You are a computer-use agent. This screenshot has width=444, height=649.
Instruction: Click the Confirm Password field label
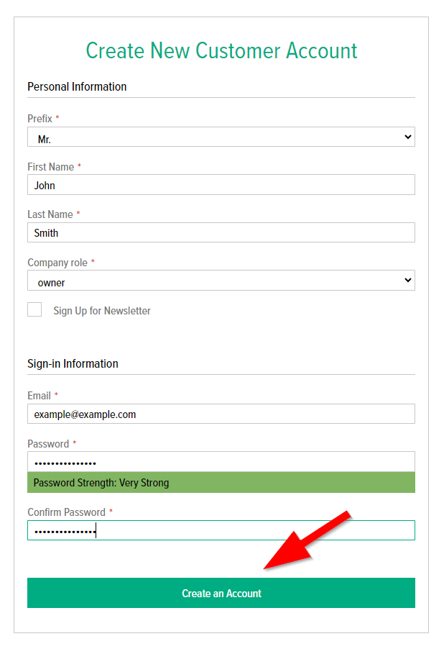pyautogui.click(x=66, y=512)
